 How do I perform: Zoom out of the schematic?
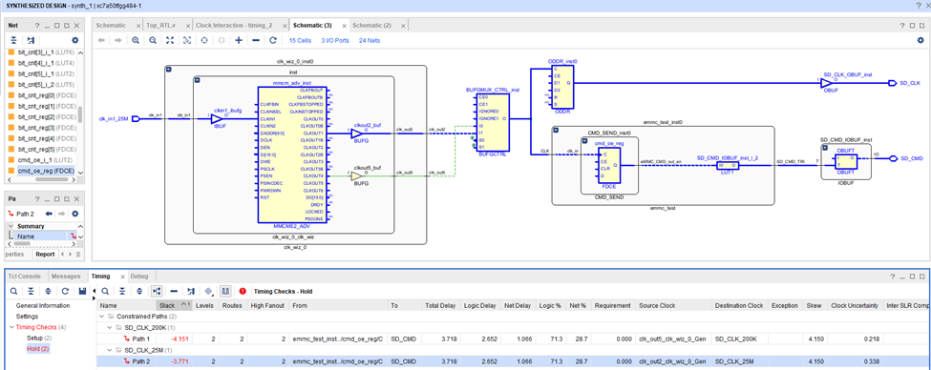(153, 40)
